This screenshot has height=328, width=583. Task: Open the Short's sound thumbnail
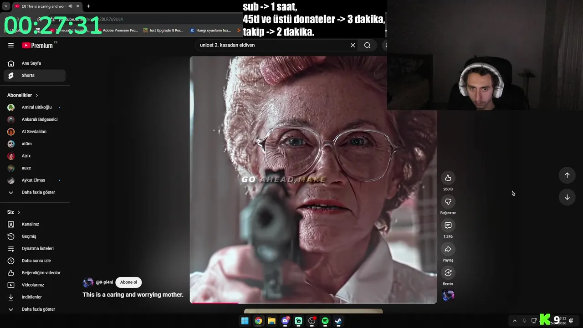pos(448,296)
